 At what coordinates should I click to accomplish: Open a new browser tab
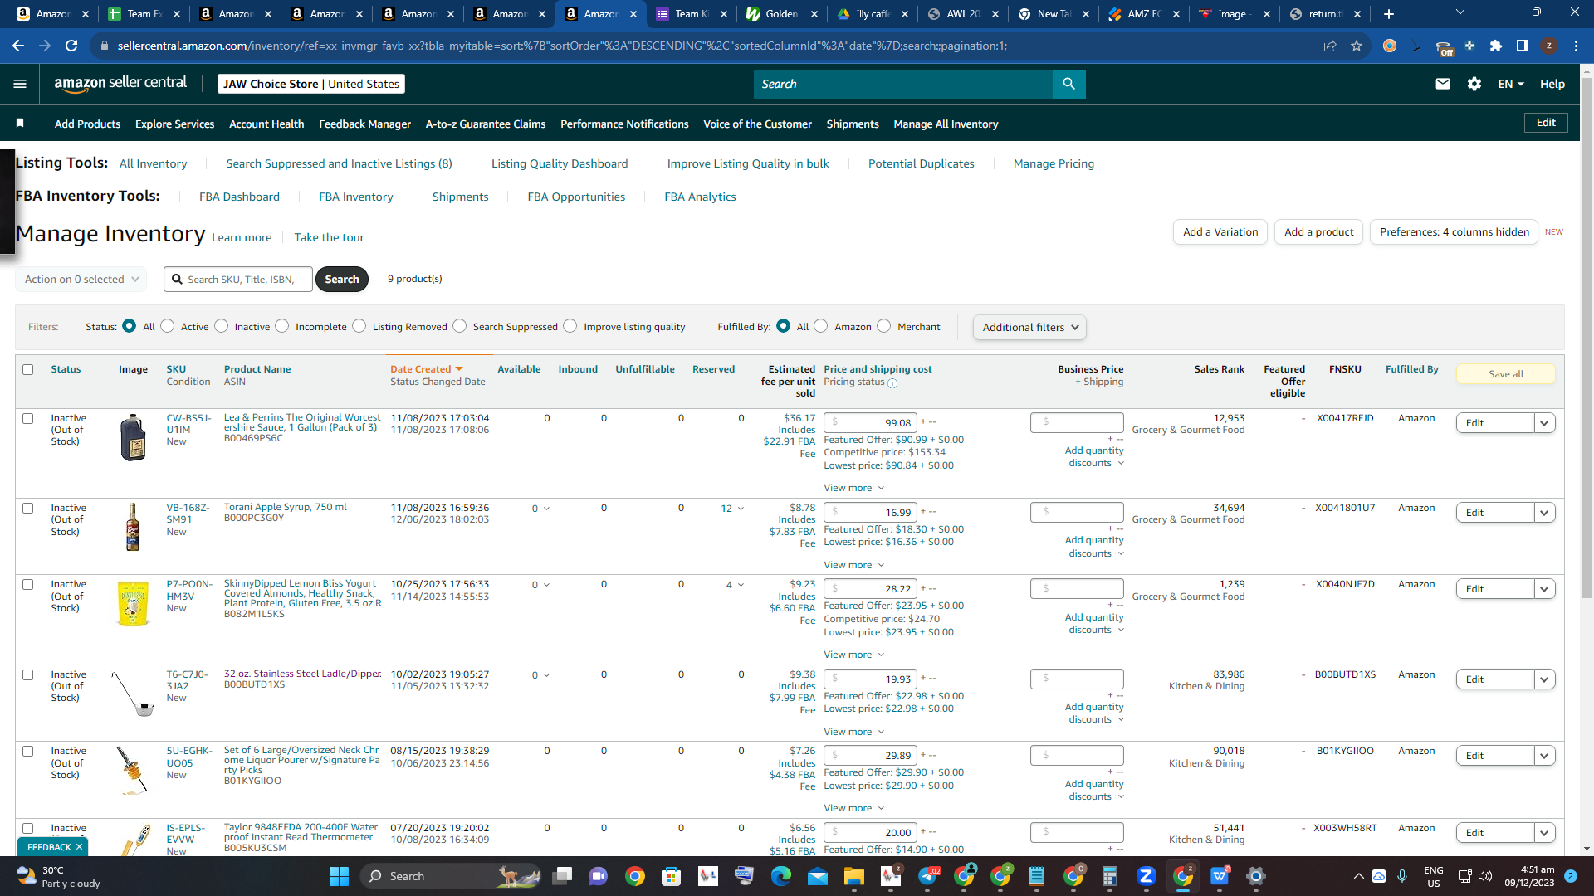(1389, 14)
